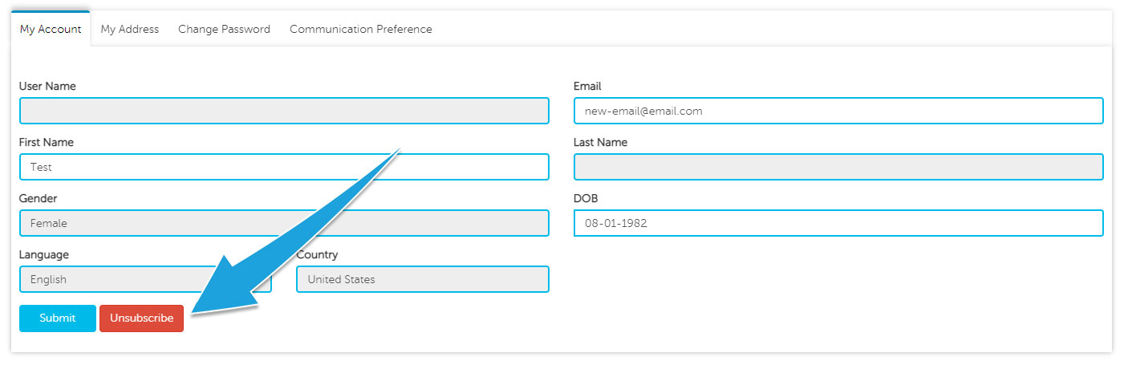Click the Submit button

pos(58,318)
